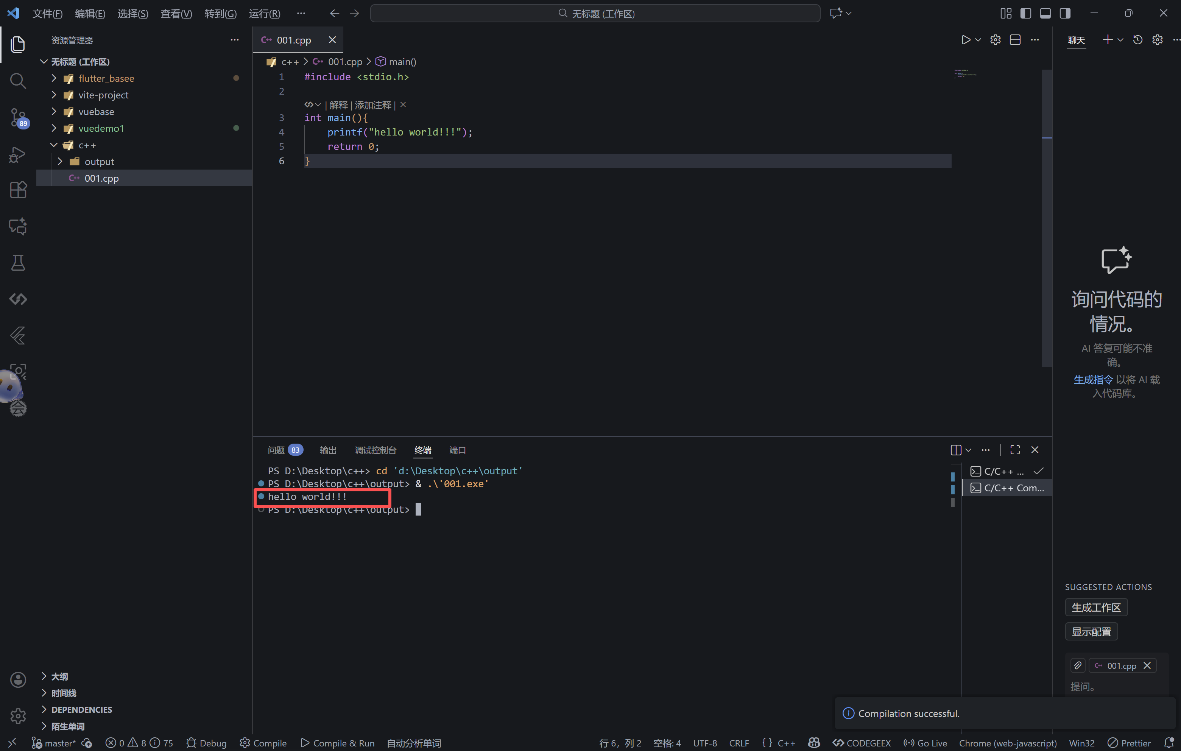Click the 生成工作区 suggested action
The width and height of the screenshot is (1181, 751).
pyautogui.click(x=1096, y=607)
